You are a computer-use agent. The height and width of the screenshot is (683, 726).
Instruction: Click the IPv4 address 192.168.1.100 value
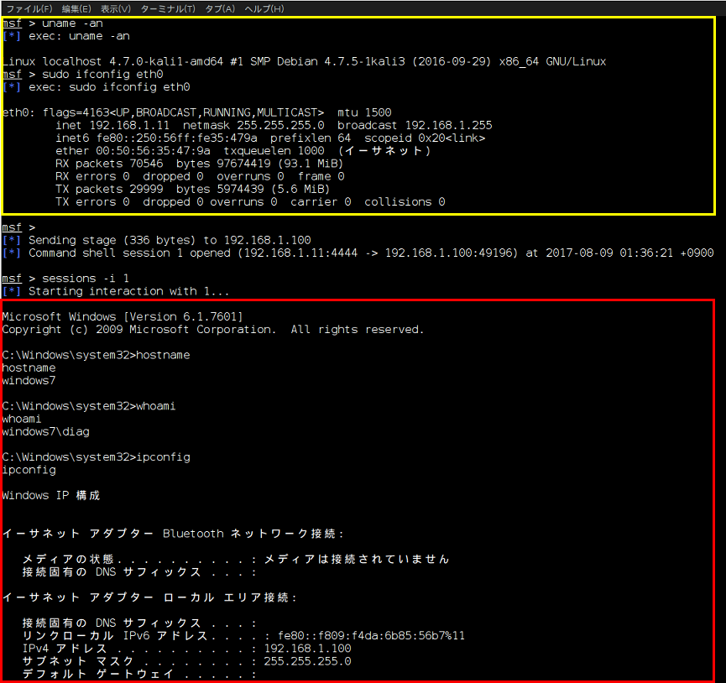tap(307, 649)
